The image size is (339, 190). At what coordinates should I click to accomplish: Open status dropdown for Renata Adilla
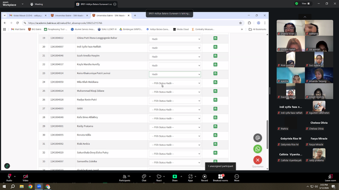[x=175, y=136]
